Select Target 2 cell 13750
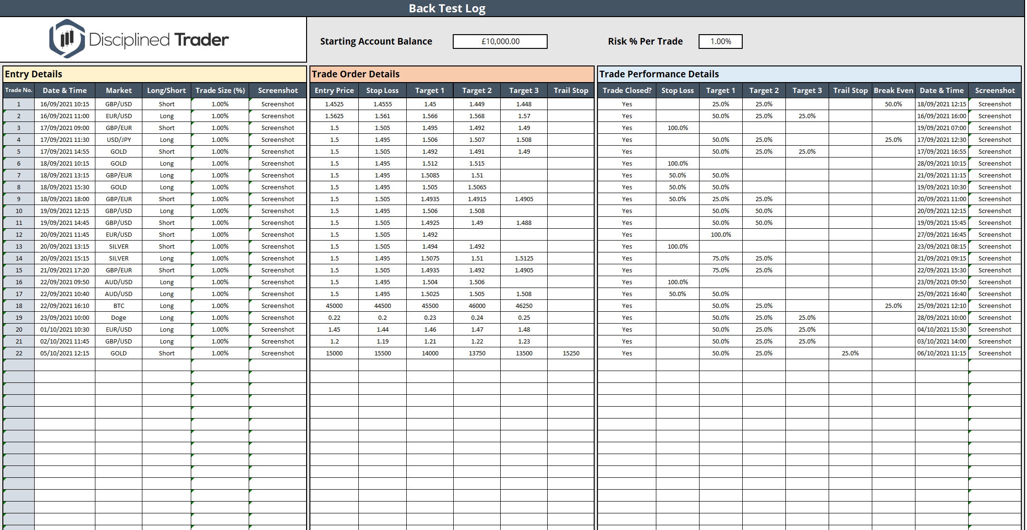Screen dimensions: 1027x530 coord(477,353)
